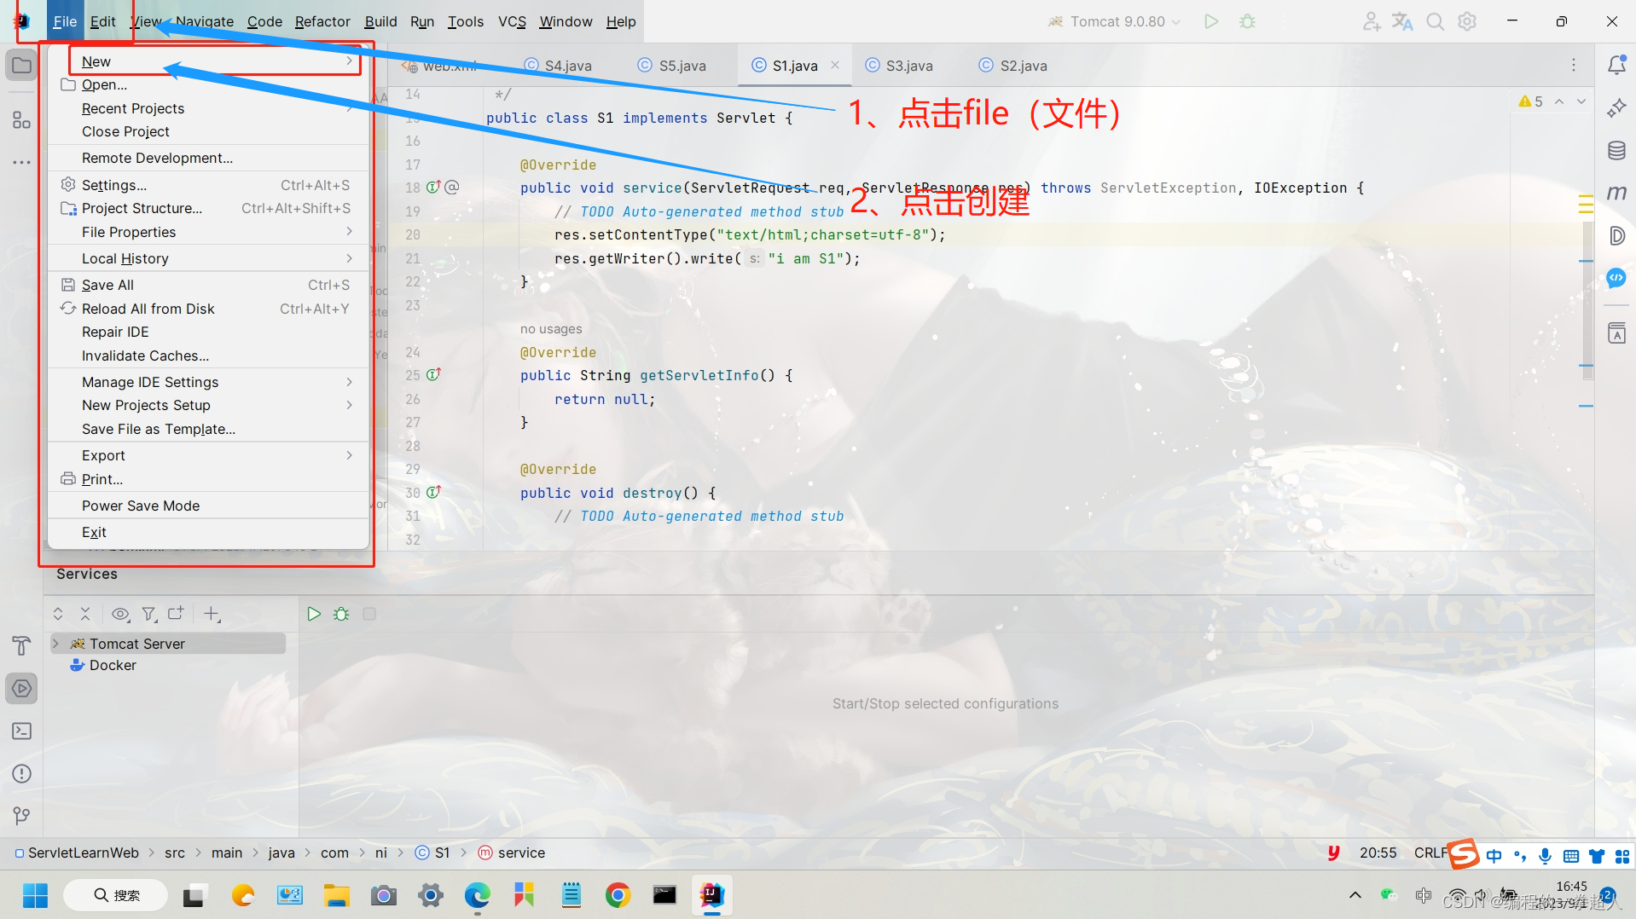Click the 20:55 caret position indicator

pos(1378,853)
